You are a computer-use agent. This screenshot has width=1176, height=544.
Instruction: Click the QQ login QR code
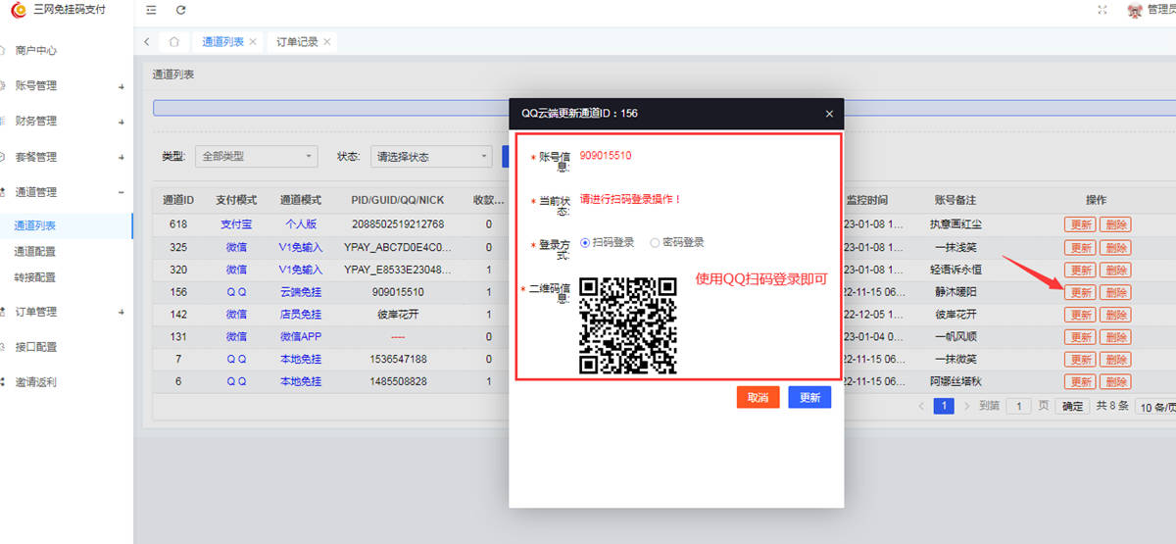628,325
